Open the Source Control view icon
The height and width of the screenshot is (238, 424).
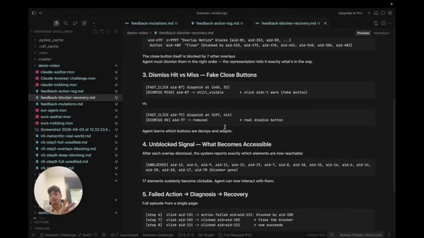click(x=75, y=23)
